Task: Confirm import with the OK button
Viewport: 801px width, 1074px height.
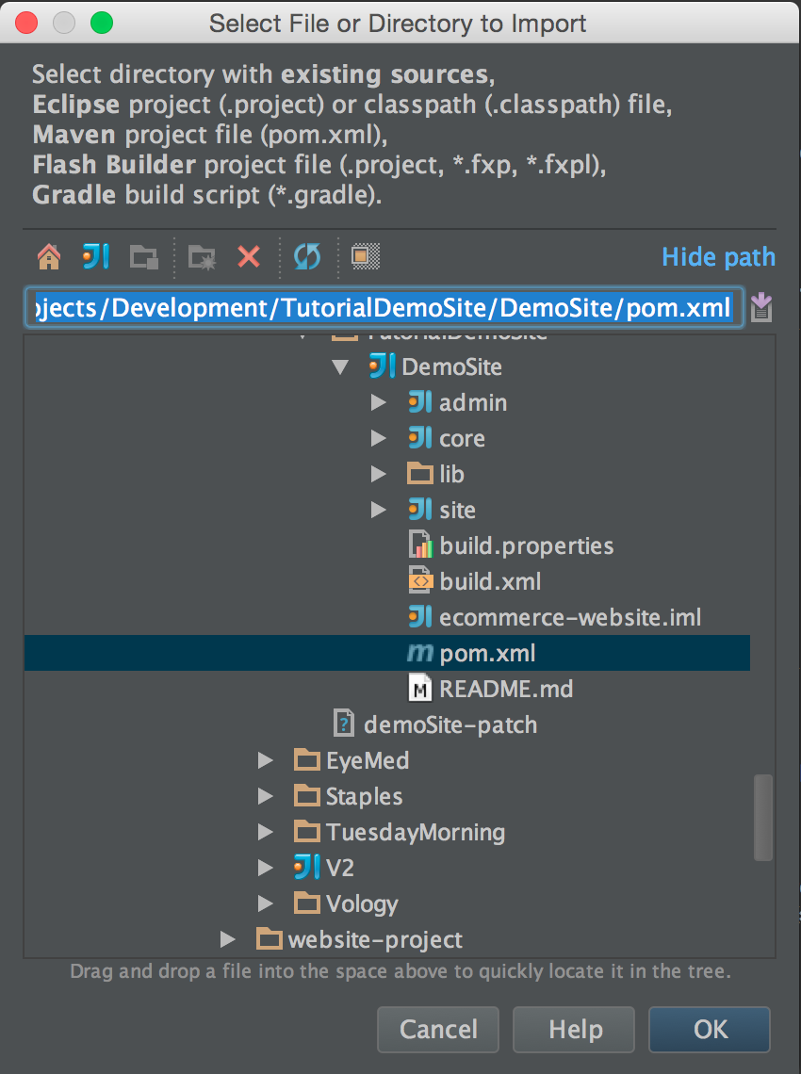Action: click(709, 1029)
